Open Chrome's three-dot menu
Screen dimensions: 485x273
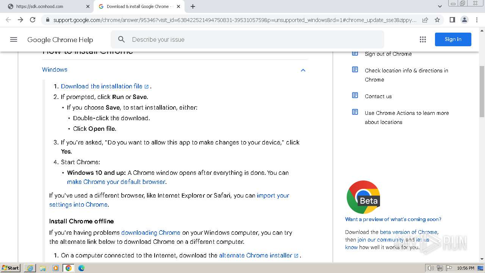pos(477,20)
